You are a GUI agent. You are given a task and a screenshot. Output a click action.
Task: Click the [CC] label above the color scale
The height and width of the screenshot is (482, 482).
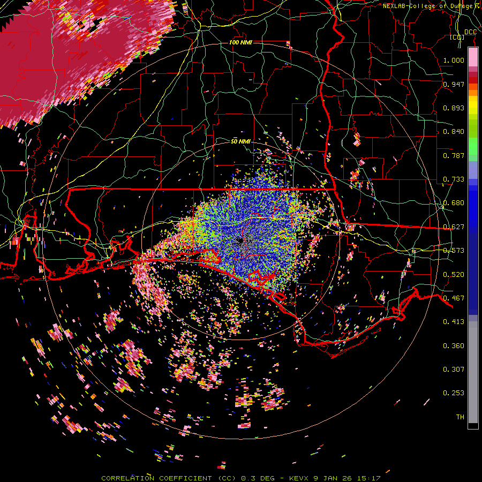(457, 37)
